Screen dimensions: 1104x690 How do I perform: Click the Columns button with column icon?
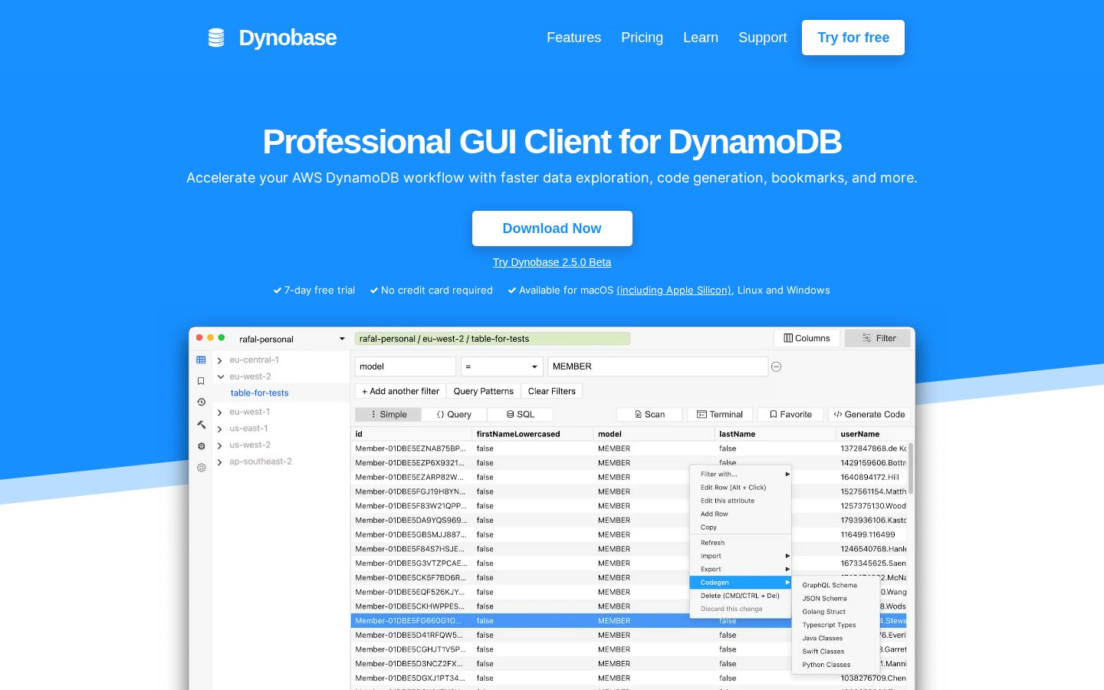[x=807, y=338]
